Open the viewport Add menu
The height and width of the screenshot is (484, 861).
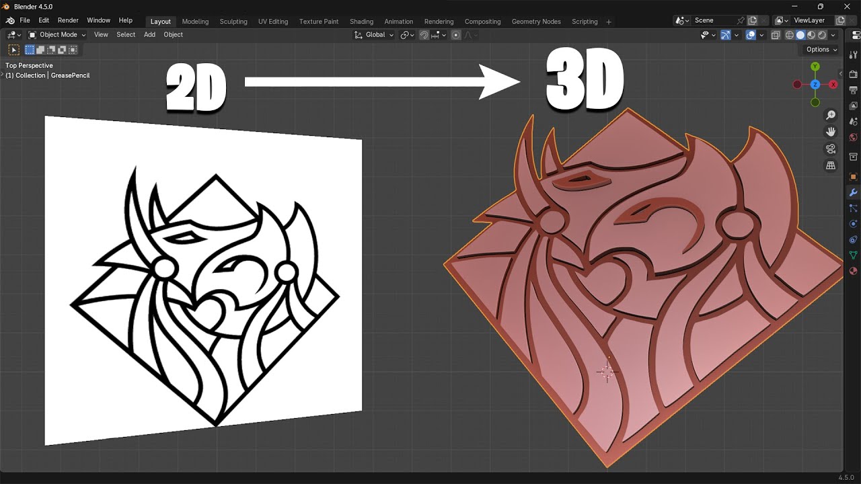pyautogui.click(x=149, y=35)
